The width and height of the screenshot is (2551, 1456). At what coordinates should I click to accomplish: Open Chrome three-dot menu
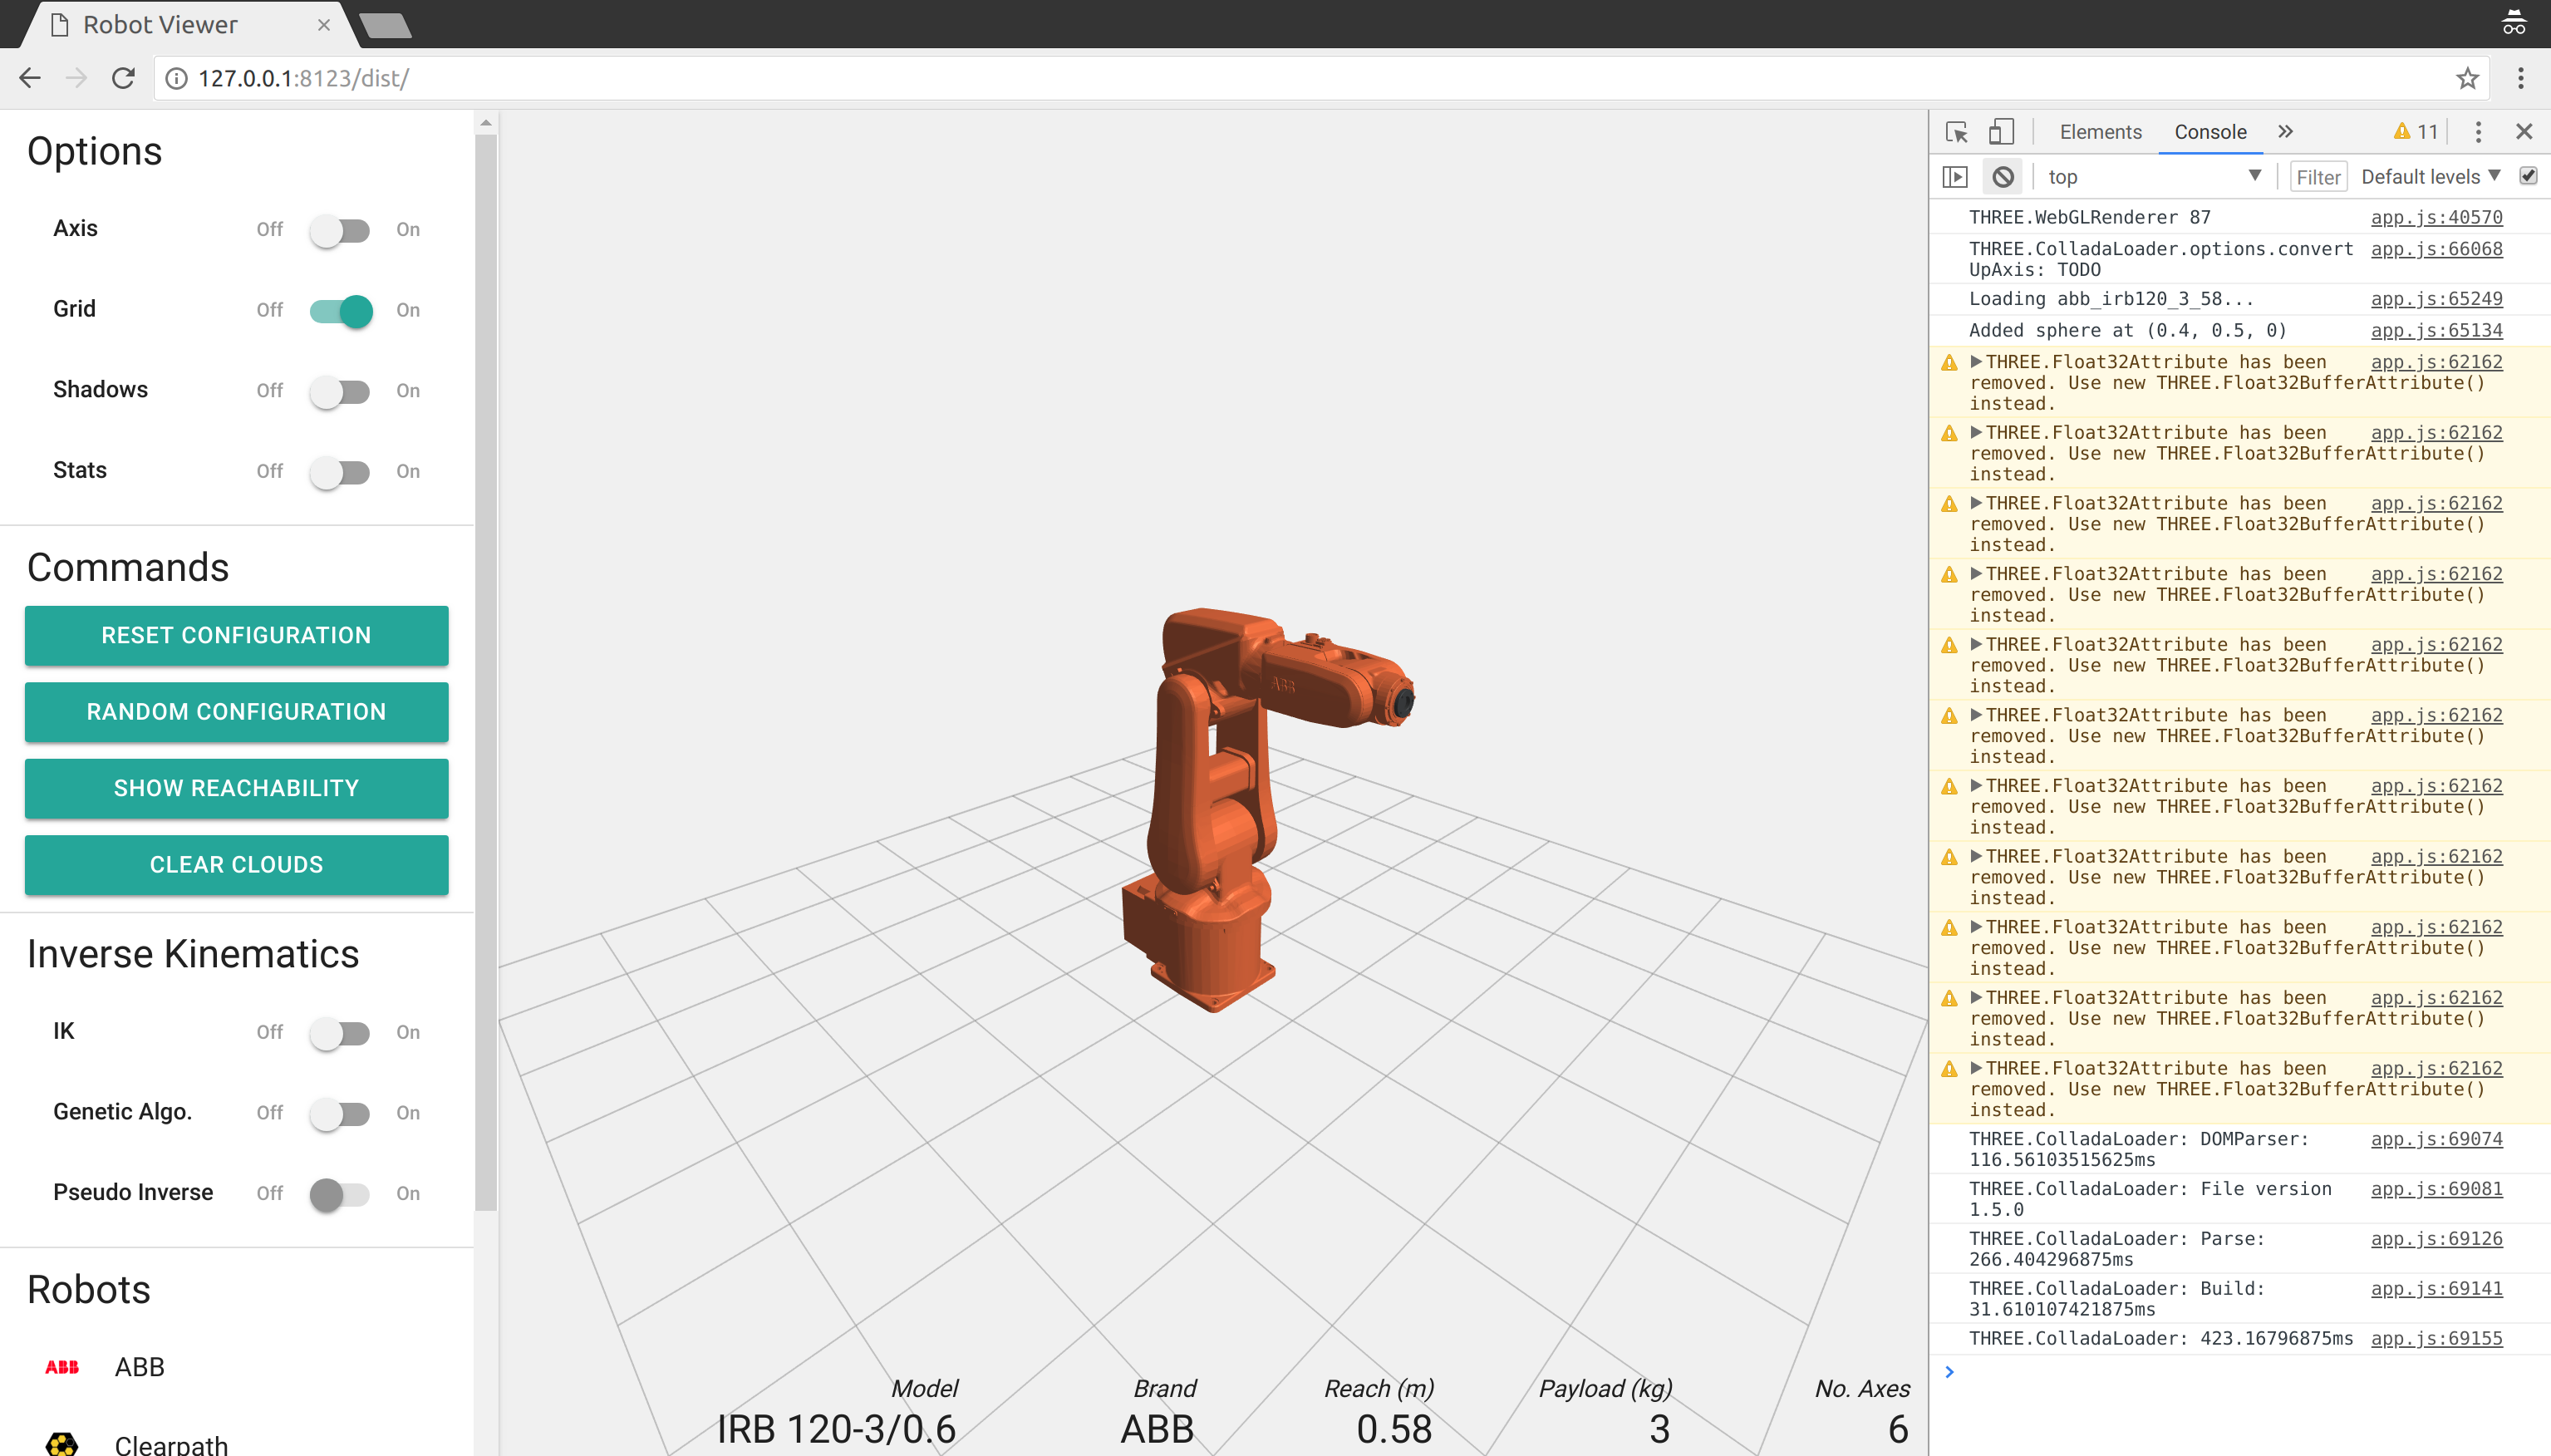click(2520, 78)
